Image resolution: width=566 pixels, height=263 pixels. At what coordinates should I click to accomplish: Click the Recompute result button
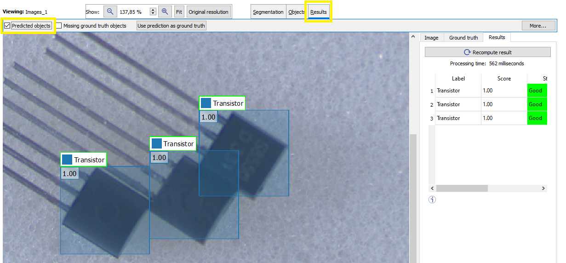[x=487, y=52]
